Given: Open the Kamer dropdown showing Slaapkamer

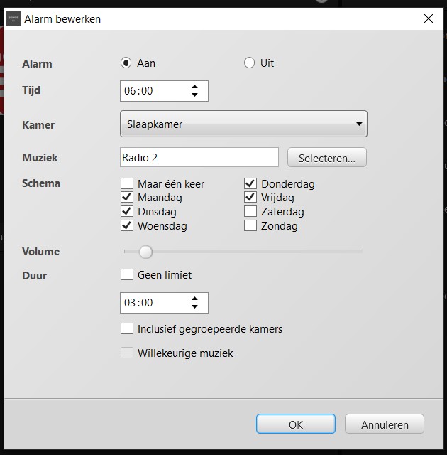Looking at the screenshot, I should coord(243,124).
